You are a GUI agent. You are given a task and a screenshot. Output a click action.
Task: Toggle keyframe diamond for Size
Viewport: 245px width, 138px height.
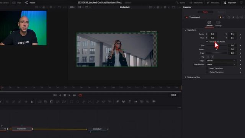(240, 46)
